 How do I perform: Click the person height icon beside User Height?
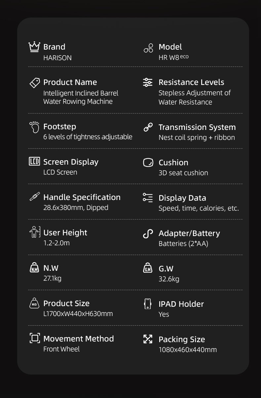[34, 232]
